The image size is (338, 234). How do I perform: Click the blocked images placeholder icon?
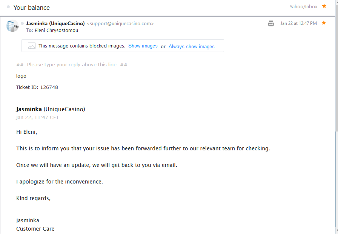(32, 46)
